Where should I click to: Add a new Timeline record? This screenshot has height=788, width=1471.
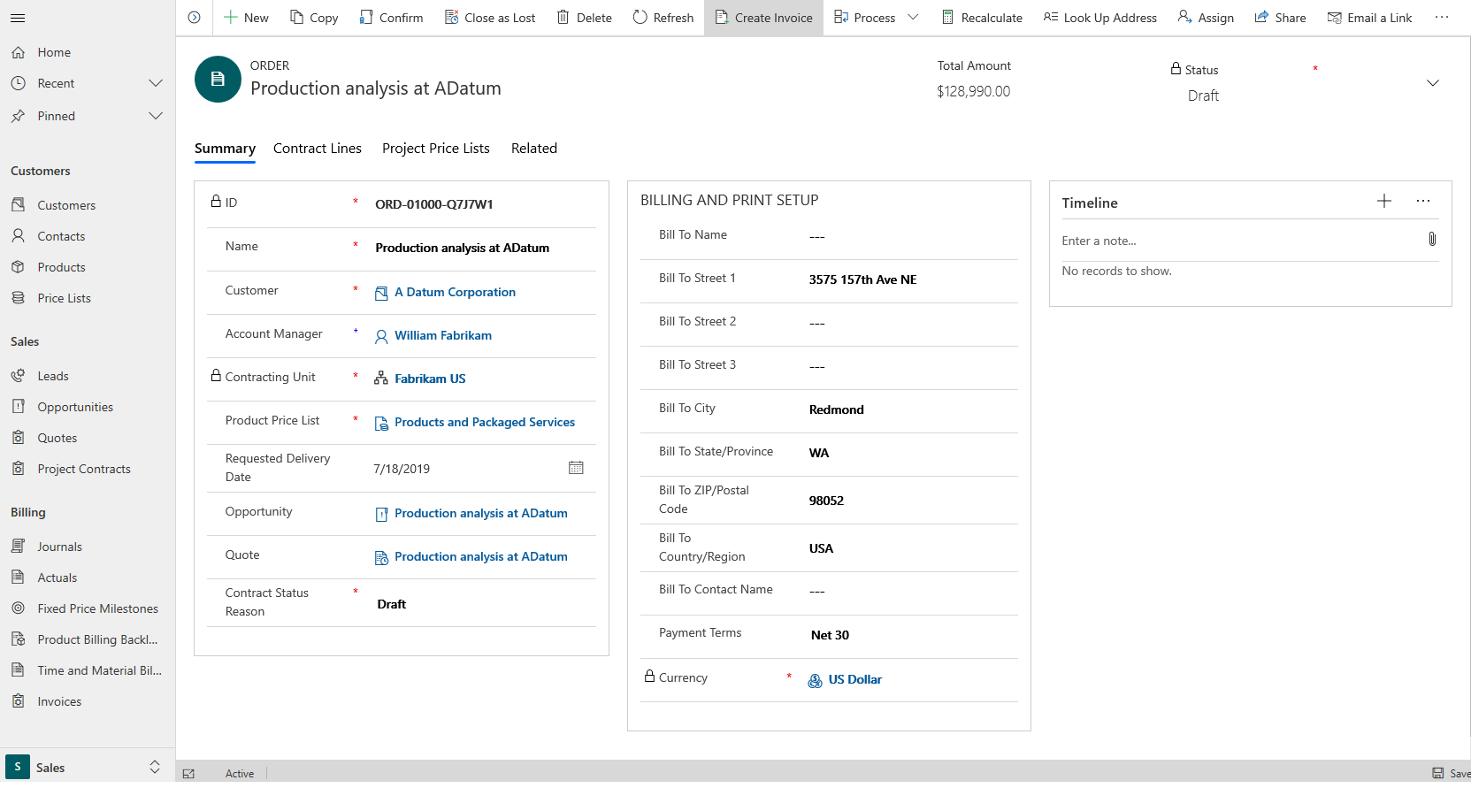click(x=1384, y=202)
